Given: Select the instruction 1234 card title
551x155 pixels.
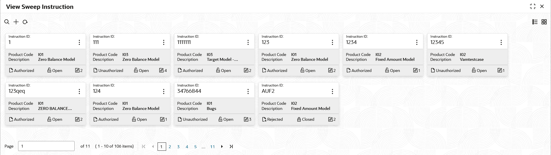Looking at the screenshot, I should click(351, 42).
